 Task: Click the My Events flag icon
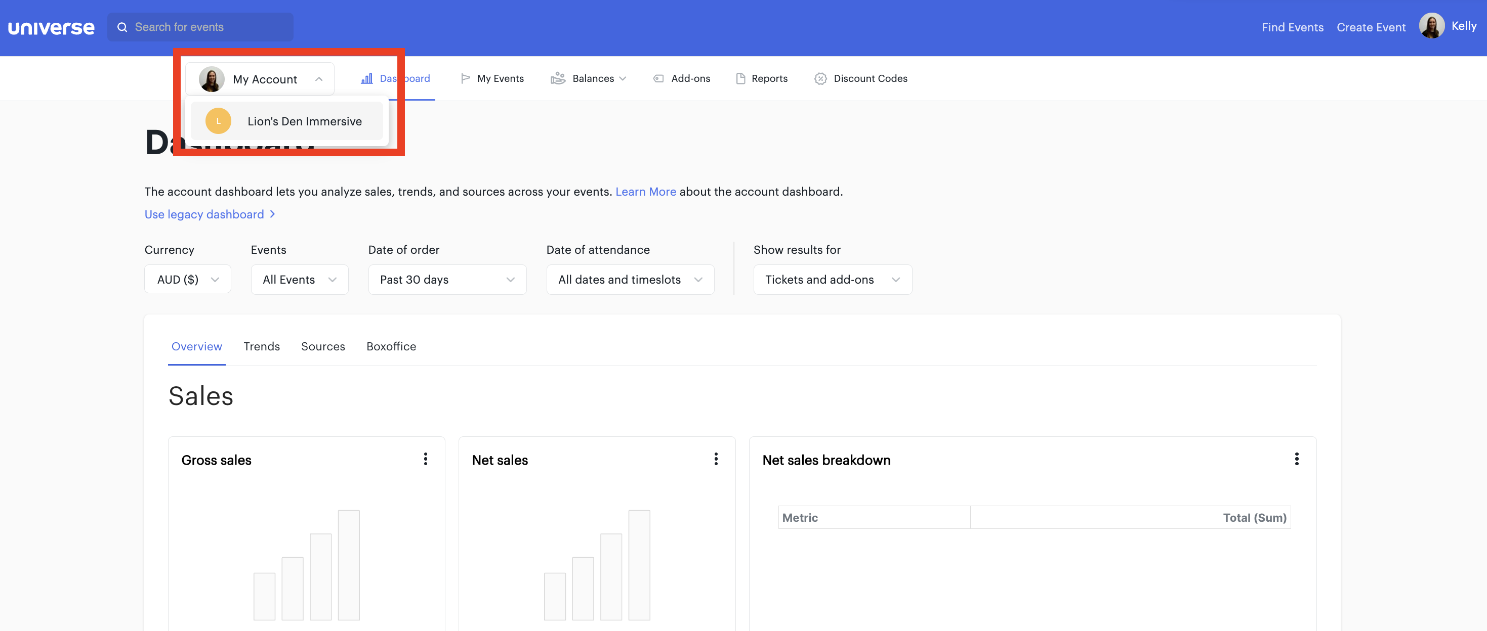(465, 78)
